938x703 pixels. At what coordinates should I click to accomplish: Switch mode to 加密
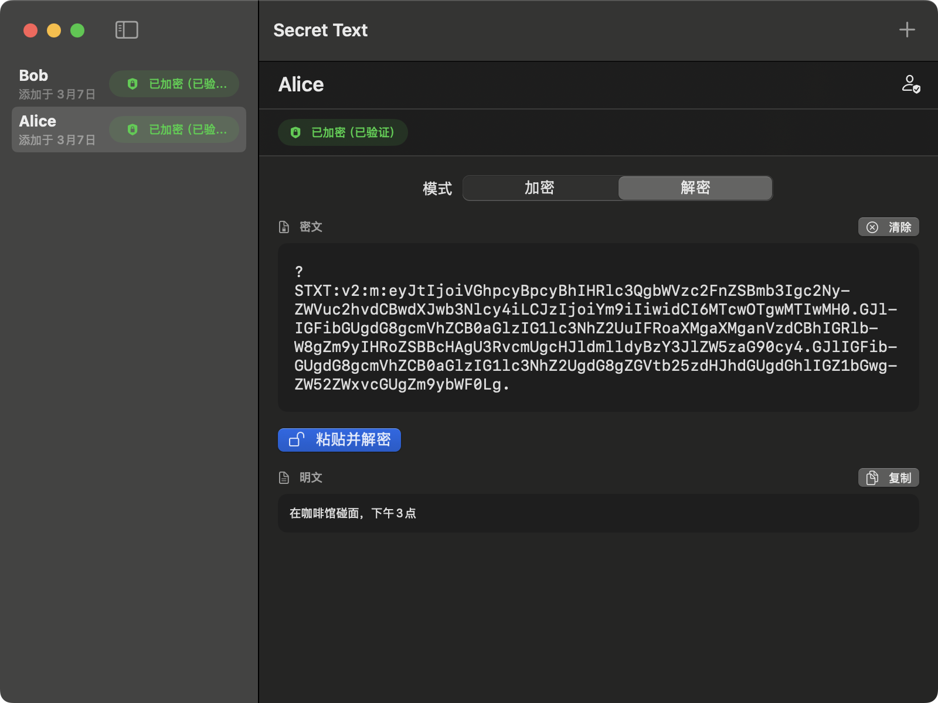540,188
